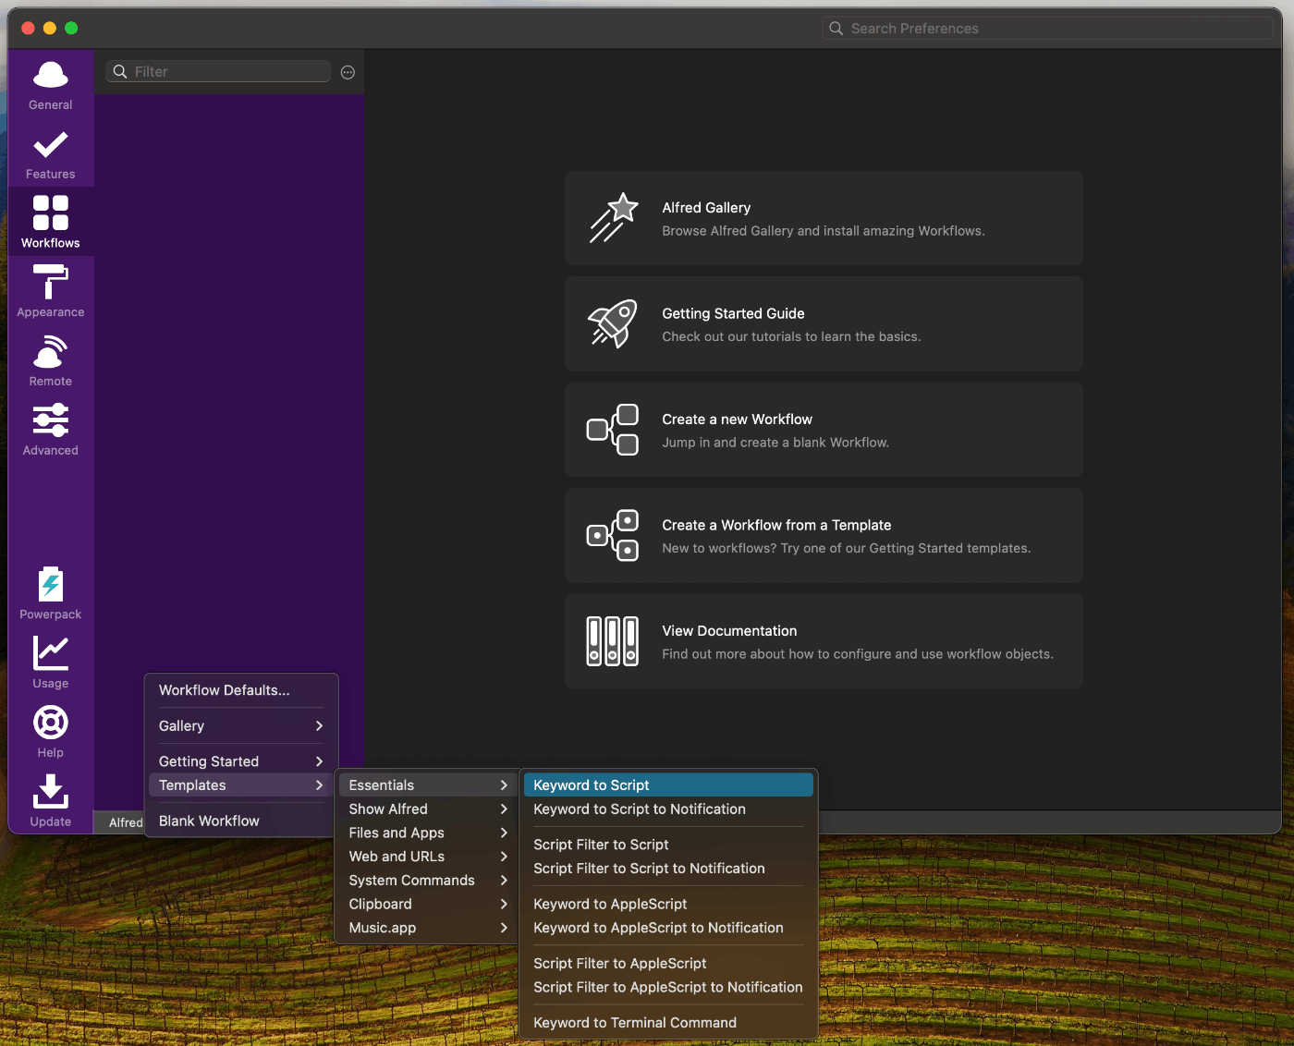Select Keyword to Script template
Screen dimensions: 1294x1046
(668, 785)
